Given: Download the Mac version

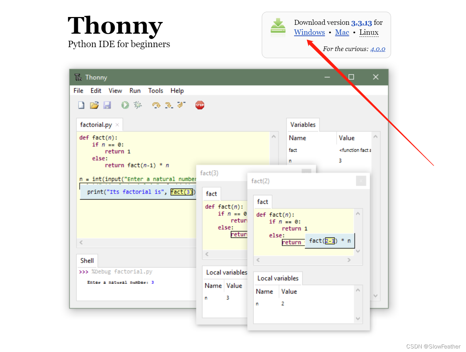Looking at the screenshot, I should pos(342,32).
